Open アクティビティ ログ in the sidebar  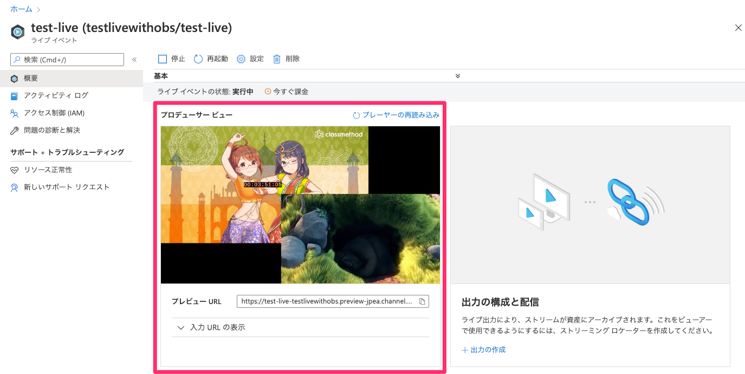72,95
